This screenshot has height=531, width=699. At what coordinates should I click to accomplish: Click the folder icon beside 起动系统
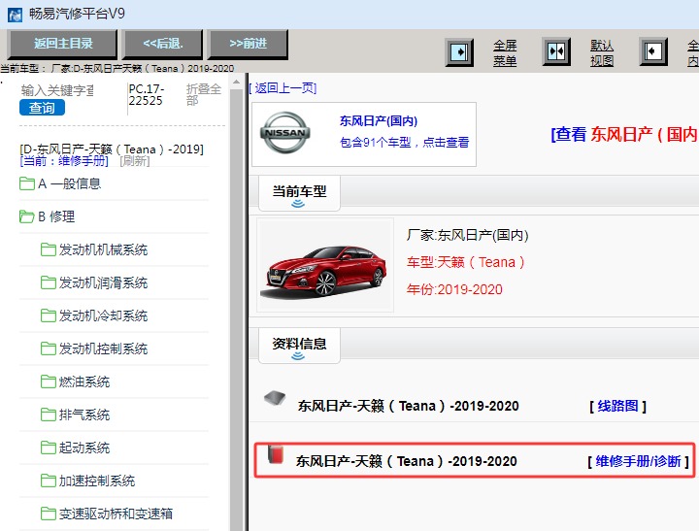pos(49,448)
